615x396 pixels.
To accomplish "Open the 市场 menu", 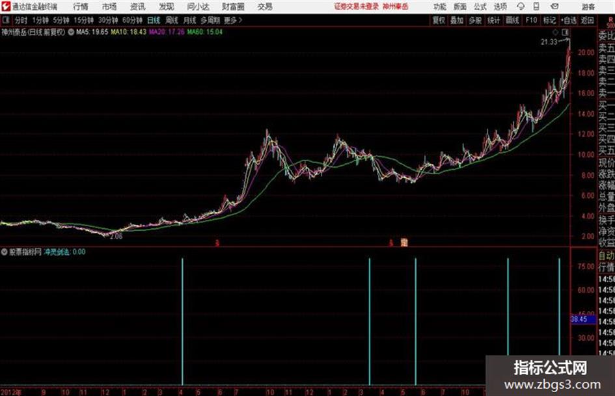I will coord(109,7).
